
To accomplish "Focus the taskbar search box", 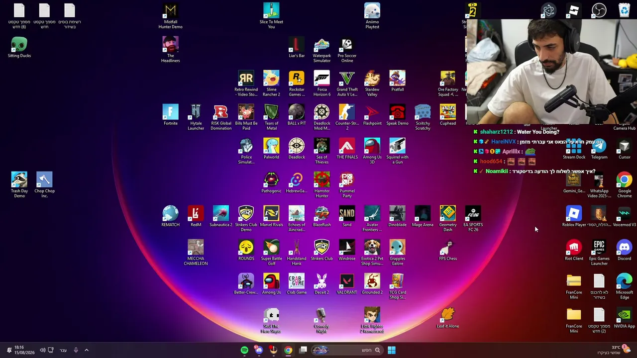I will (x=348, y=350).
